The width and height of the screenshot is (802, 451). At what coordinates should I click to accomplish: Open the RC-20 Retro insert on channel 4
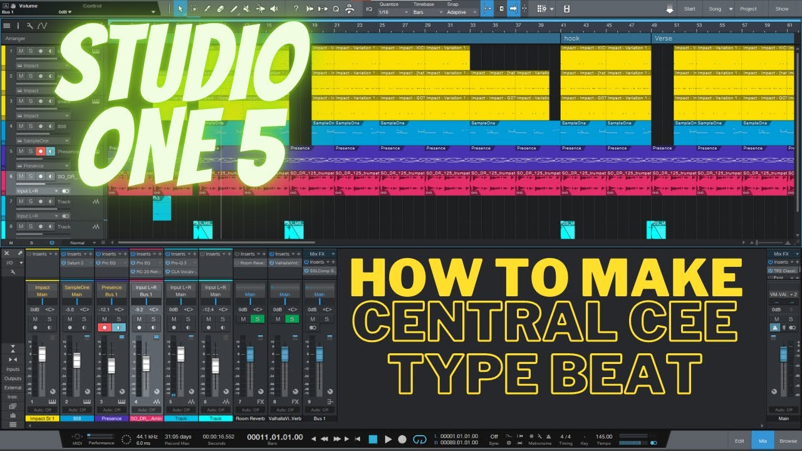coord(147,271)
